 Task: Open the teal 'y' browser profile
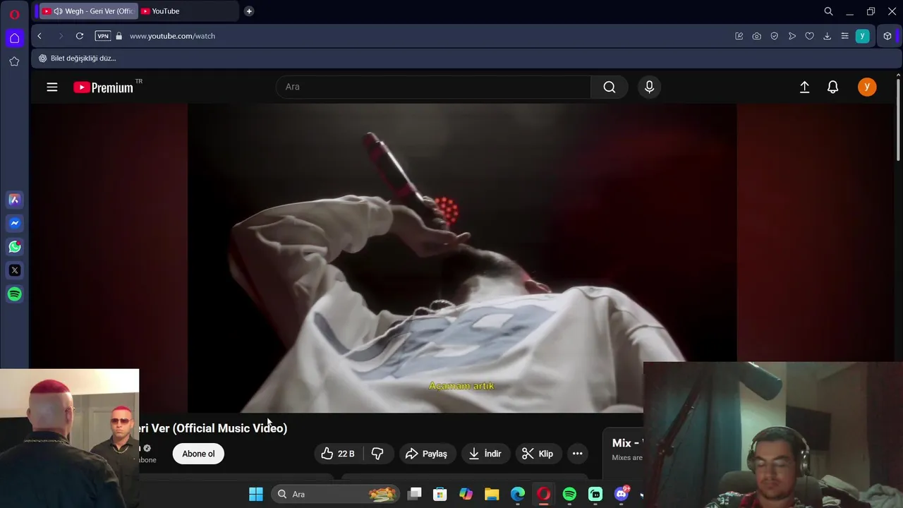862,36
